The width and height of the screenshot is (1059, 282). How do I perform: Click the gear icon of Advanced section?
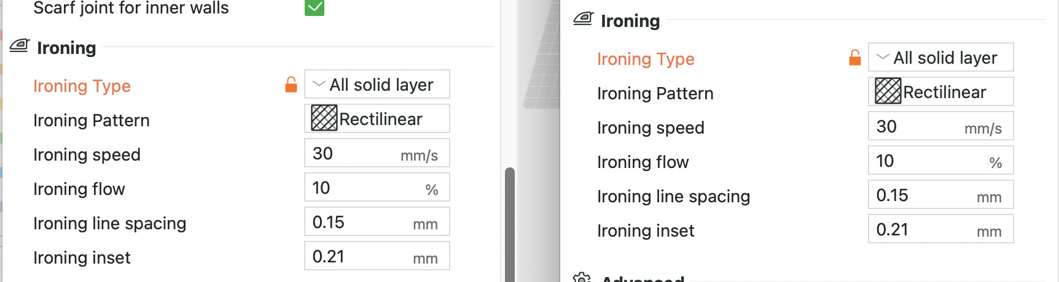coord(582,278)
